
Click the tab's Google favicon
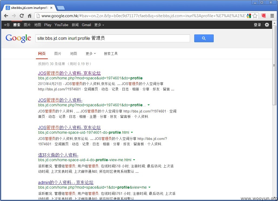(x=8, y=8)
